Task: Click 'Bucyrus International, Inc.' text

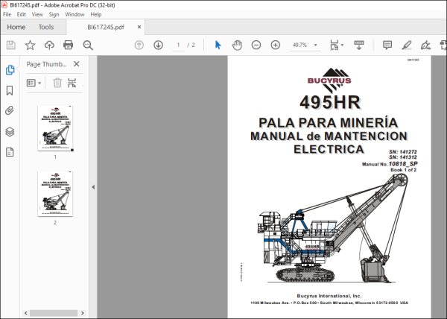Action: [x=329, y=296]
